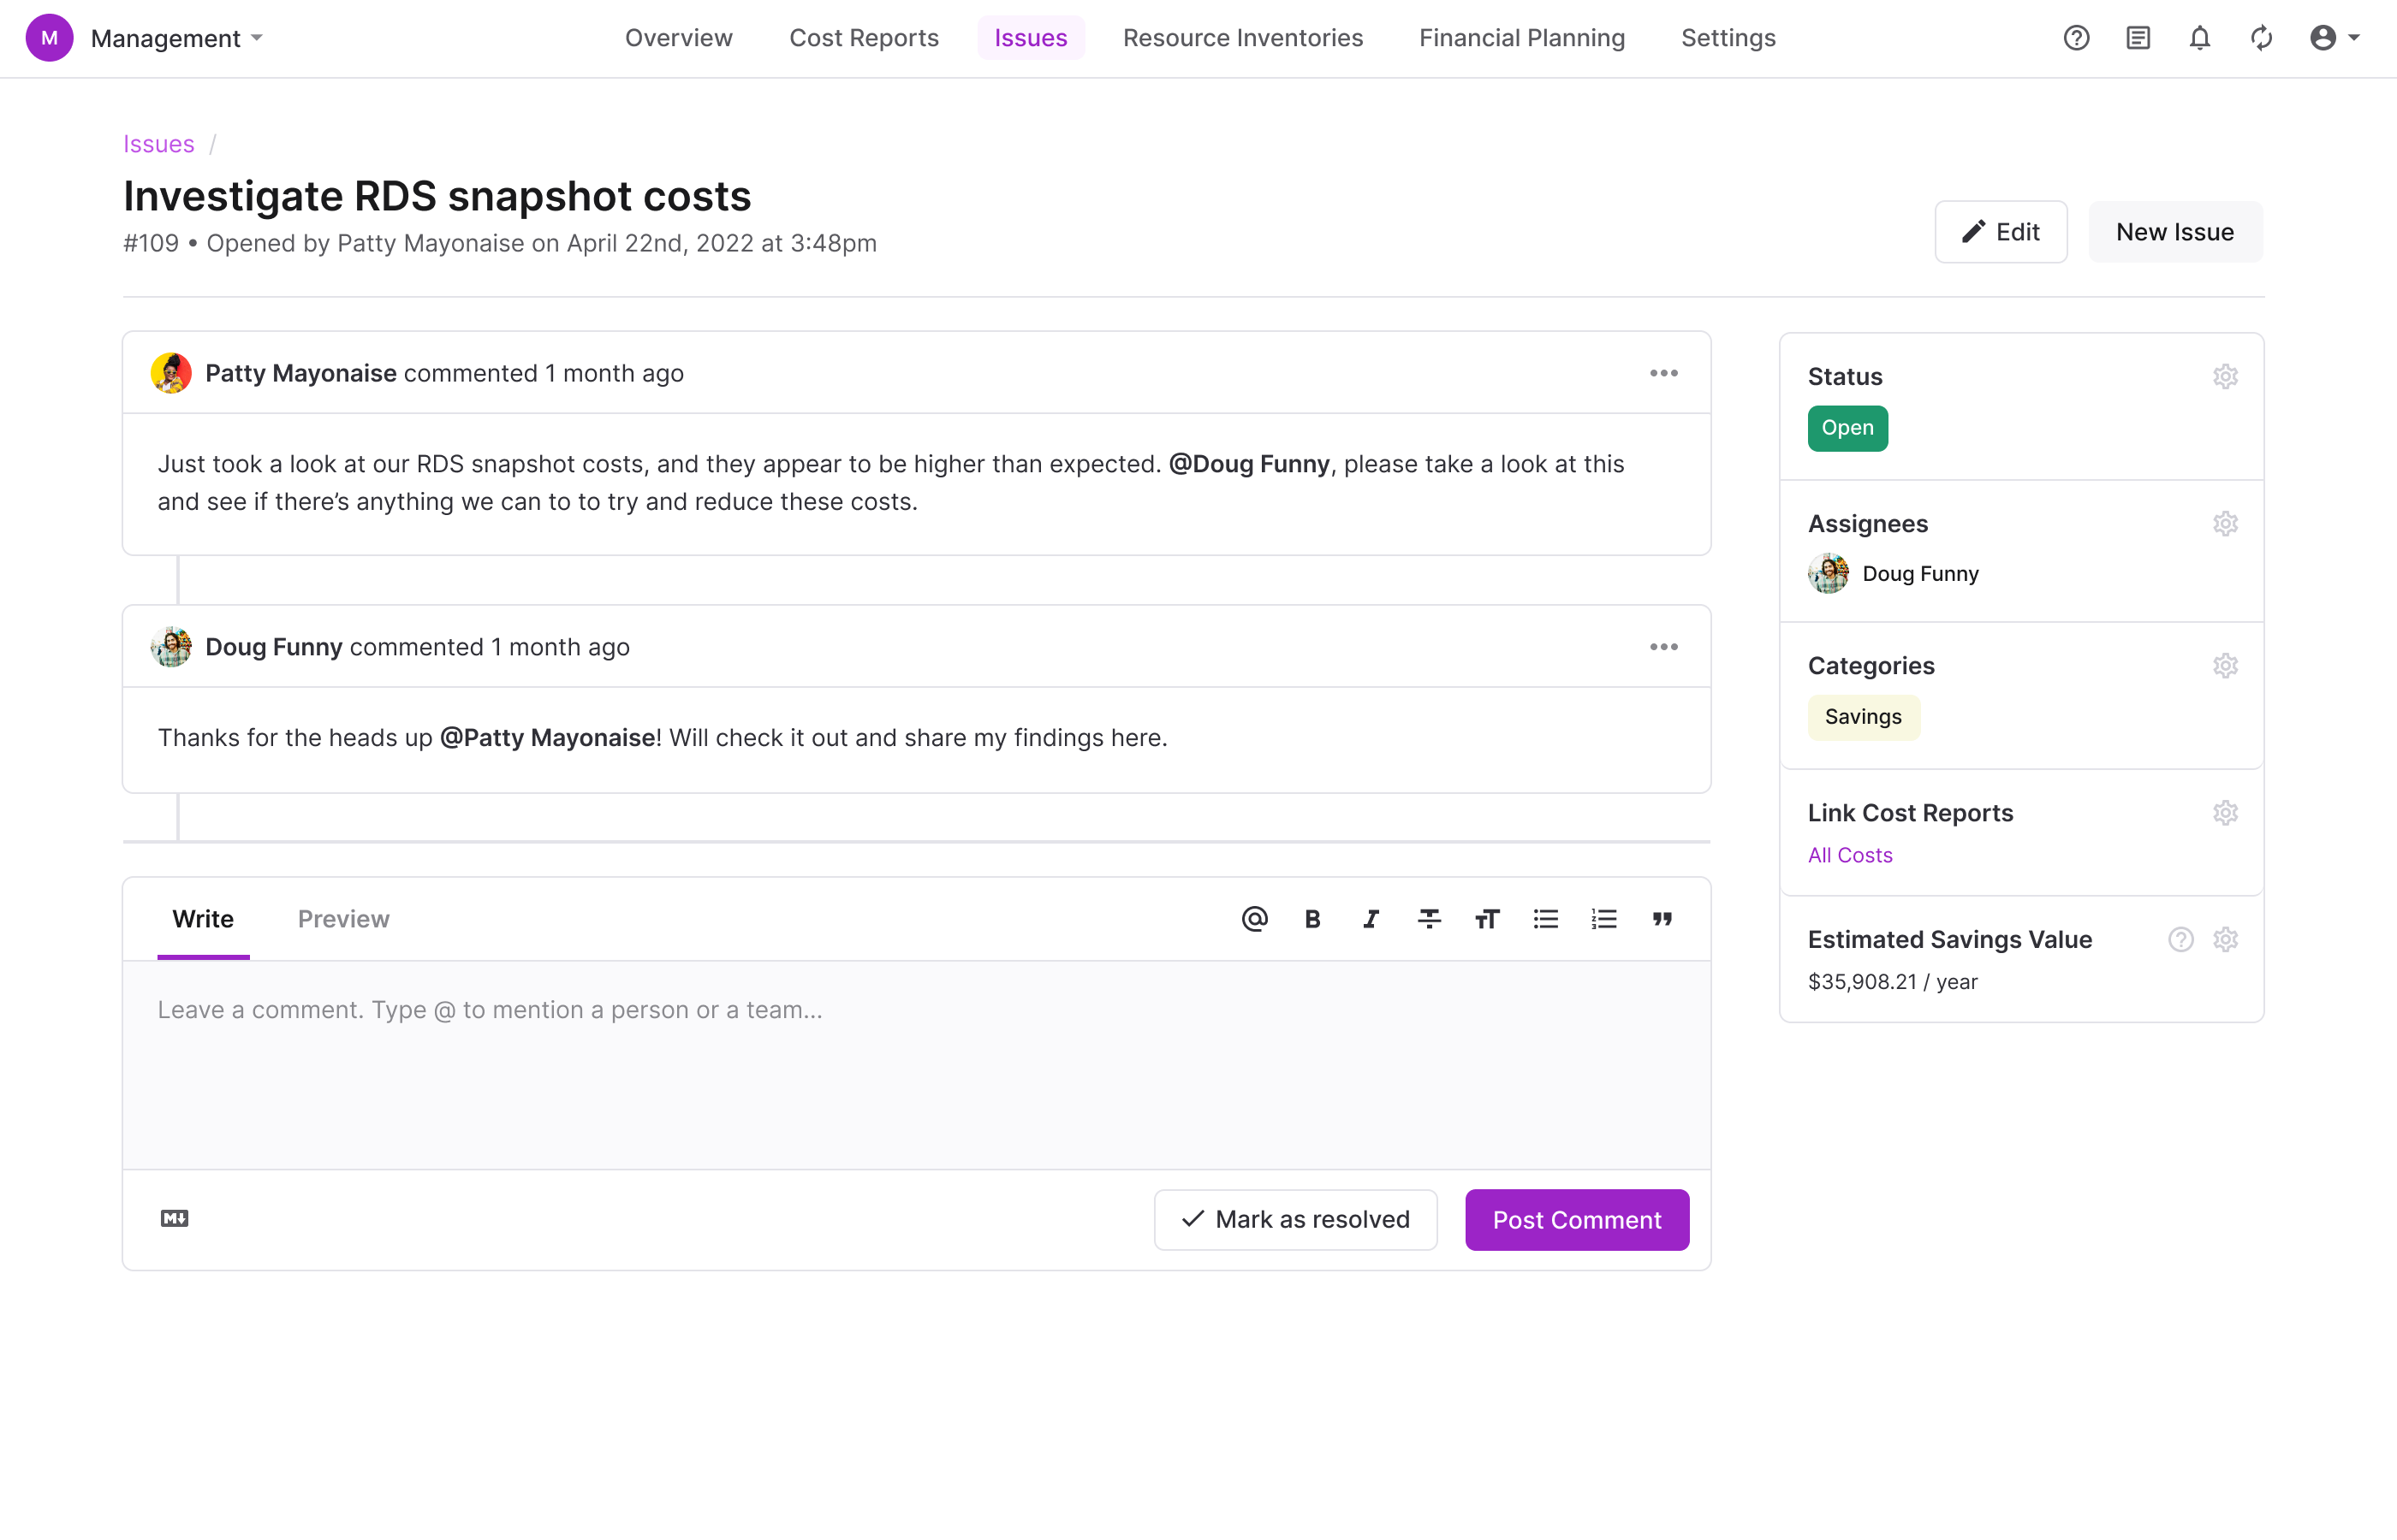The image size is (2397, 1540).
Task: Open Link Cost Reports settings gear
Action: point(2225,813)
